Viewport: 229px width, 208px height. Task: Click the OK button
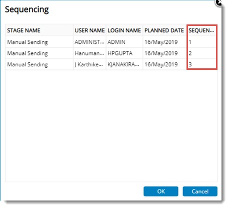tap(161, 191)
